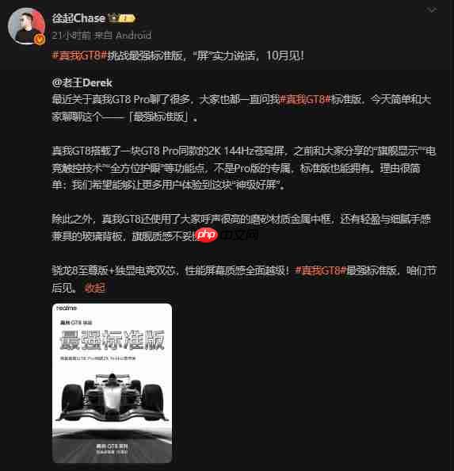The image size is (454, 471).
Task: Open #真我GT8# hashtag in the last paragraph
Action: pos(321,270)
